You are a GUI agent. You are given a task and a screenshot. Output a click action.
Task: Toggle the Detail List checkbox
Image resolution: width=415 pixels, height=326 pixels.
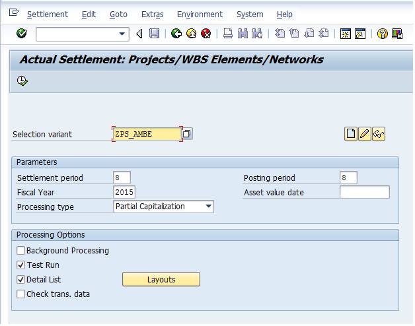pyautogui.click(x=20, y=279)
